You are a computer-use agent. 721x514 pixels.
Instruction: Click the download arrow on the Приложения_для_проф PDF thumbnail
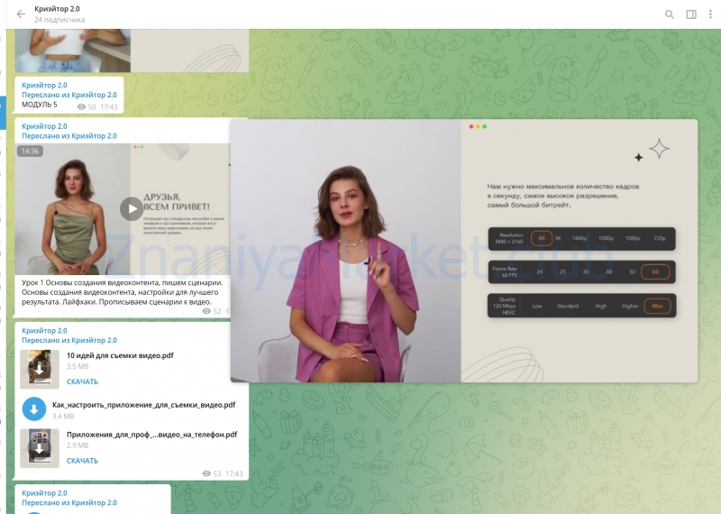pos(40,448)
